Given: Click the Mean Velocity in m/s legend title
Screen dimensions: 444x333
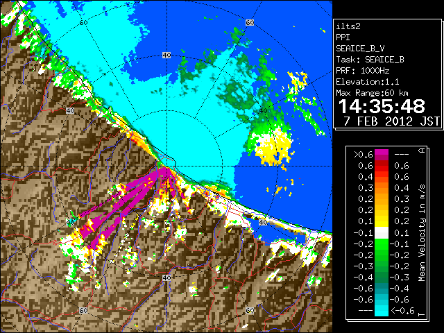Looking at the screenshot, I should [x=422, y=233].
